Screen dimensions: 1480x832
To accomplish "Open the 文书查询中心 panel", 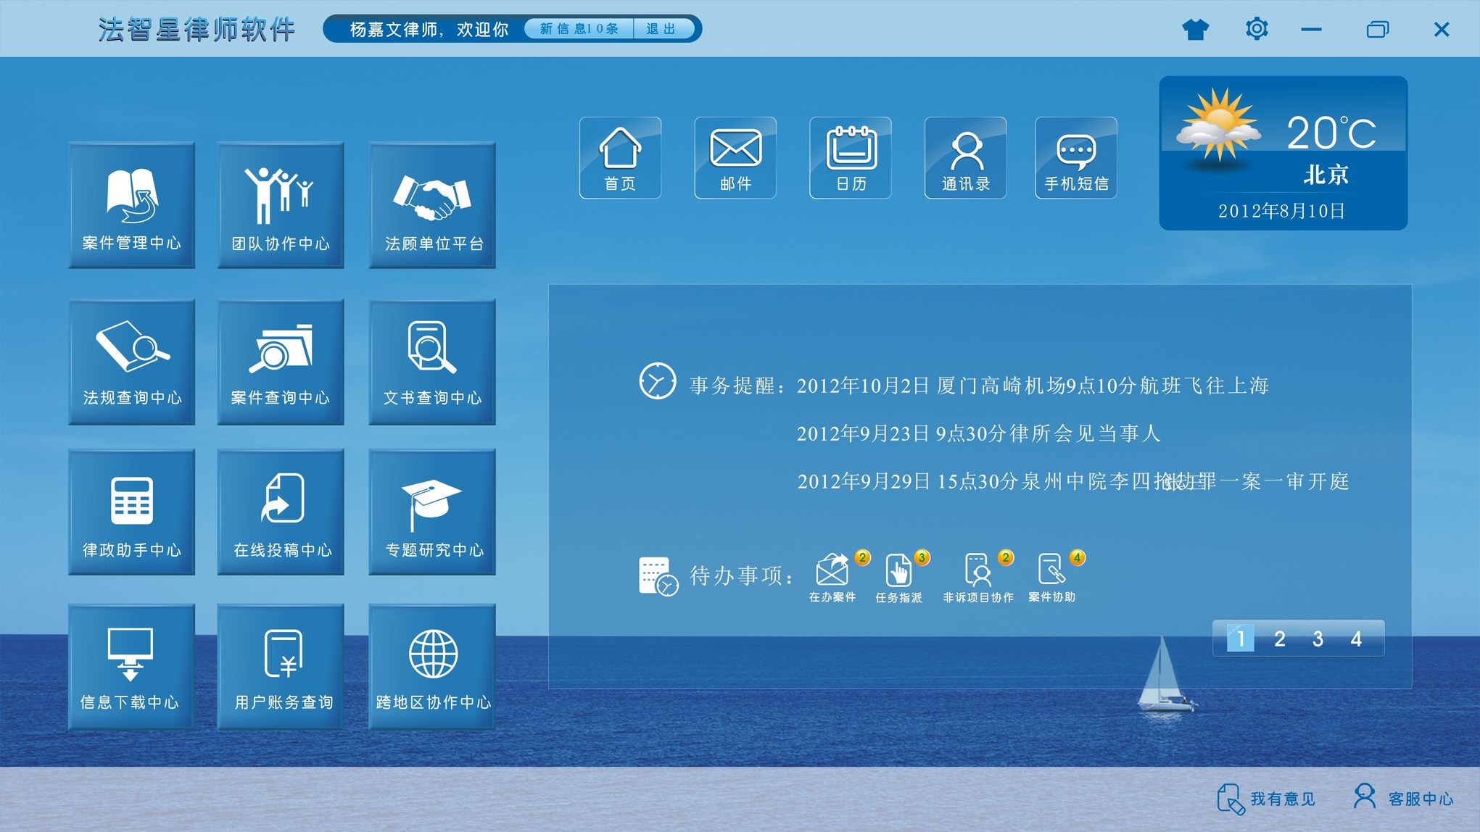I will click(x=432, y=361).
